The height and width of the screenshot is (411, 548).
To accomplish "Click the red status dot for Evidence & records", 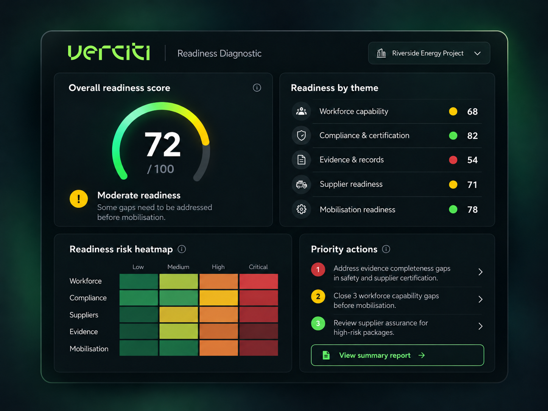I will point(453,160).
